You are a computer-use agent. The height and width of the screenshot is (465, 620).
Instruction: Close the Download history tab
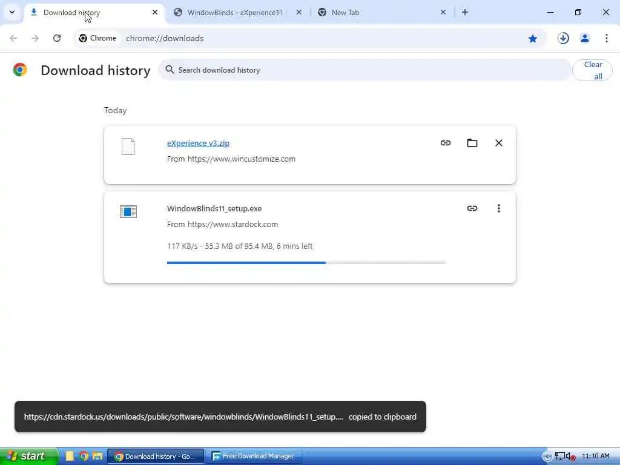point(155,12)
